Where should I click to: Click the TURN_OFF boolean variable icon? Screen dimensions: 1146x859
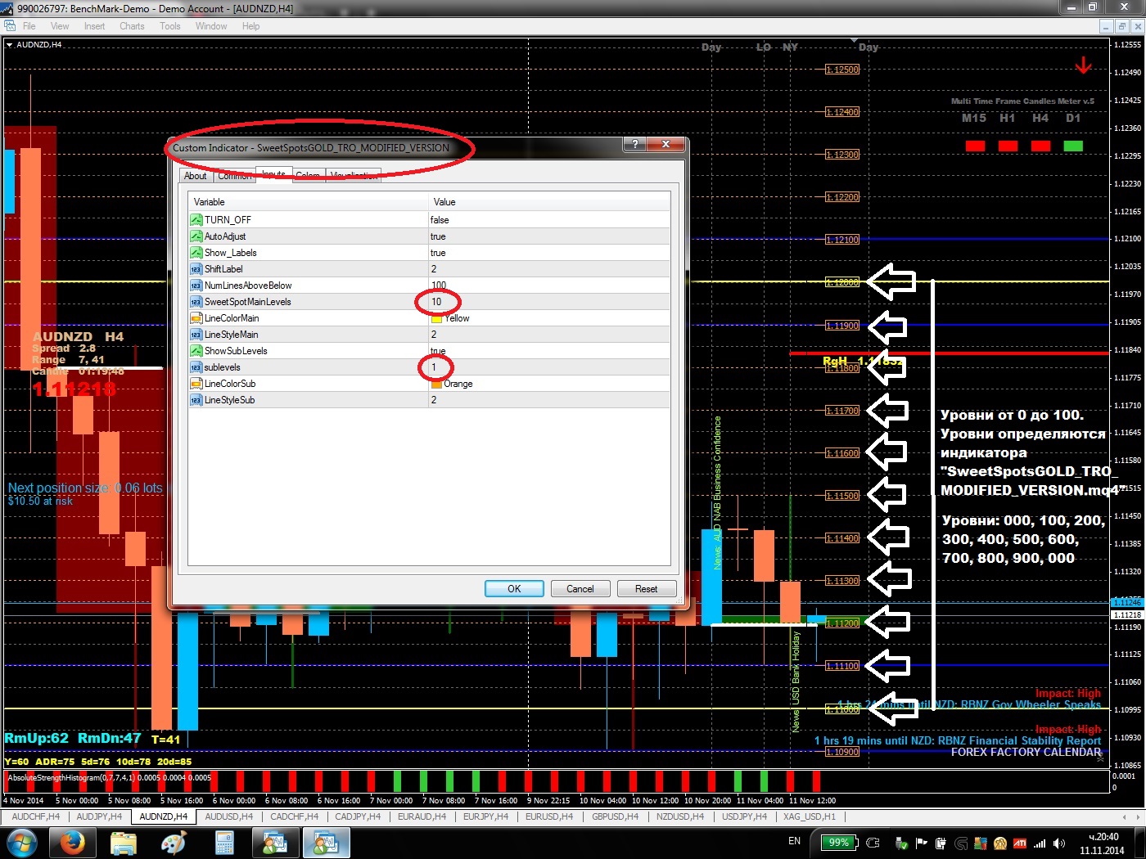point(196,219)
